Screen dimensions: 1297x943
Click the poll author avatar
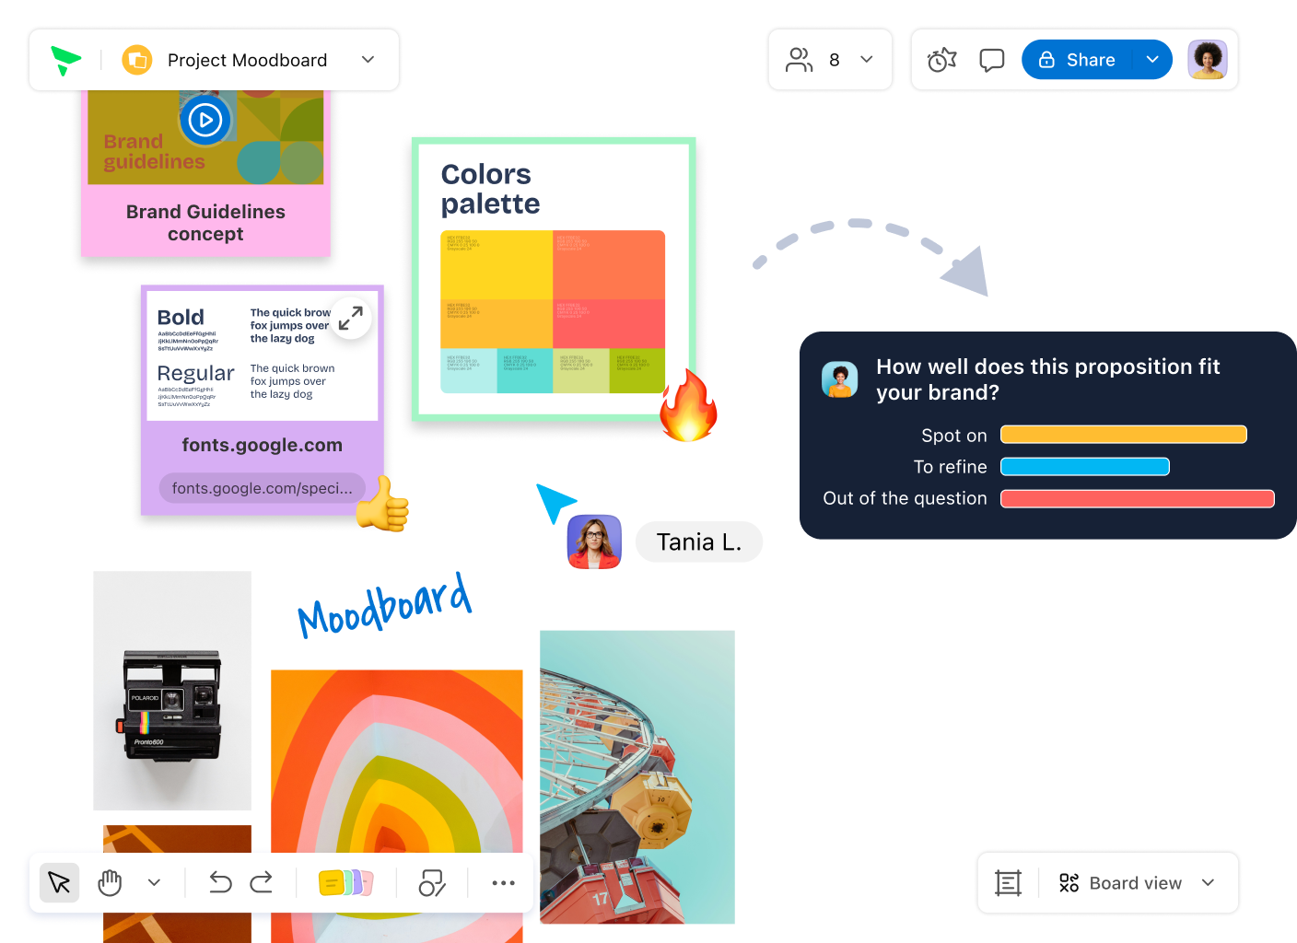pyautogui.click(x=840, y=379)
